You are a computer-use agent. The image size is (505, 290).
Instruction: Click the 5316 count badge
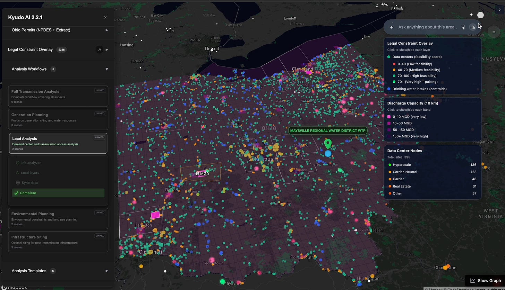click(x=61, y=50)
